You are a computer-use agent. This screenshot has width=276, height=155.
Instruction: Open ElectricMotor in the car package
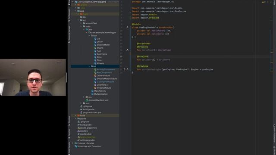(x=102, y=45)
